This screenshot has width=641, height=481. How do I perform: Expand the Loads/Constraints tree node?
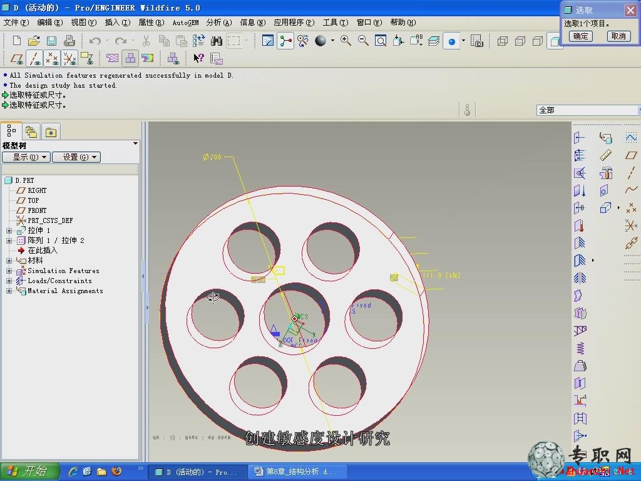click(9, 281)
